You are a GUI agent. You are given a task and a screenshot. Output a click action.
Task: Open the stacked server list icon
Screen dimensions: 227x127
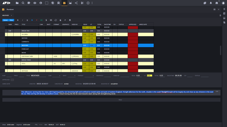[82, 3]
